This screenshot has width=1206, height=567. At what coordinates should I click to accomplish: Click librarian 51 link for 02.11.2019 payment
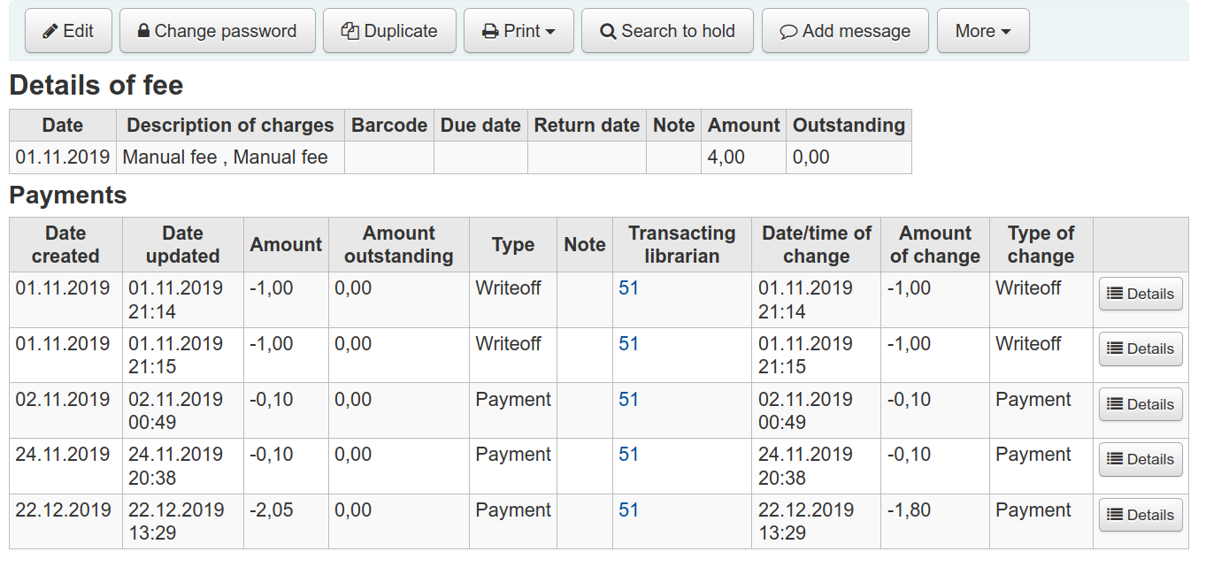tap(628, 400)
